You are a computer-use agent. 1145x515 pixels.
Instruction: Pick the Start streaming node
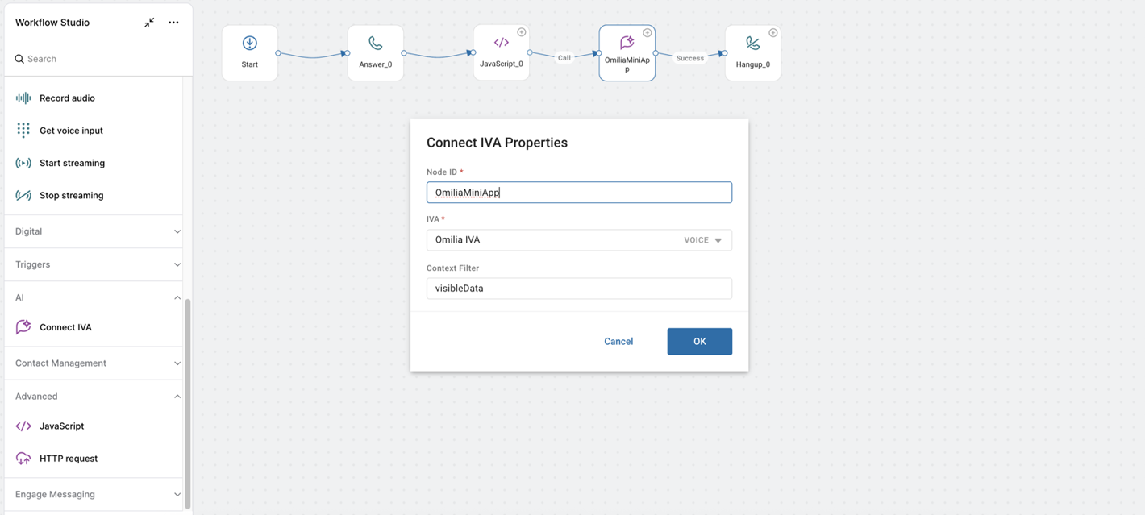coord(72,163)
